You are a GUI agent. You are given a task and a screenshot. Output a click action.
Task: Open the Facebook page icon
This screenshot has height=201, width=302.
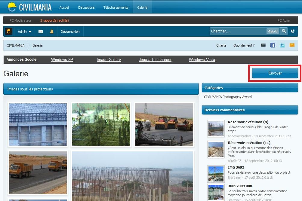[x=273, y=45]
